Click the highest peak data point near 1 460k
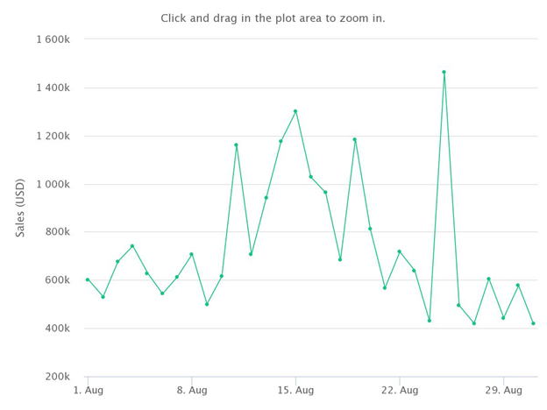Viewport: 547px width, 410px height. (x=444, y=72)
